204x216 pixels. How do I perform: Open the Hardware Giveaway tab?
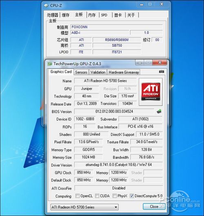124,72
